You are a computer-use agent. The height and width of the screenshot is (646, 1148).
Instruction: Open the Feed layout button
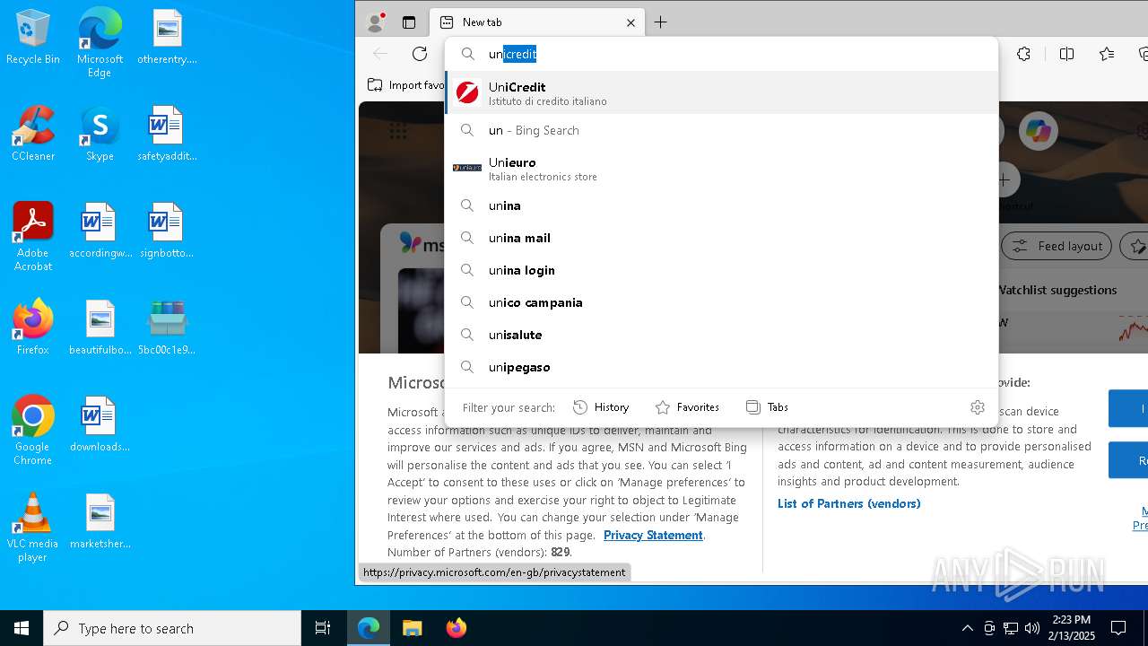tap(1057, 246)
